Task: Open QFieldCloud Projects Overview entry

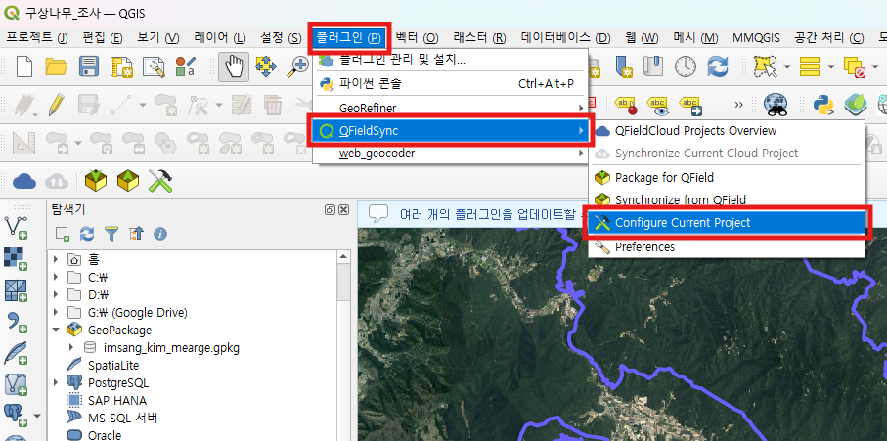Action: point(727,131)
